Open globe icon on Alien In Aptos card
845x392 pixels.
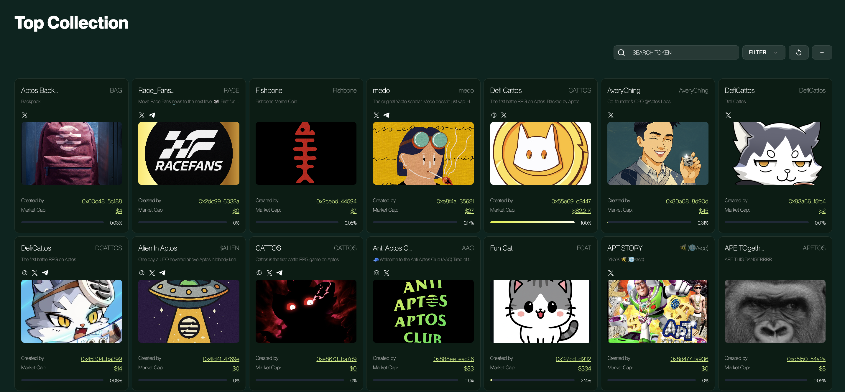coord(142,273)
